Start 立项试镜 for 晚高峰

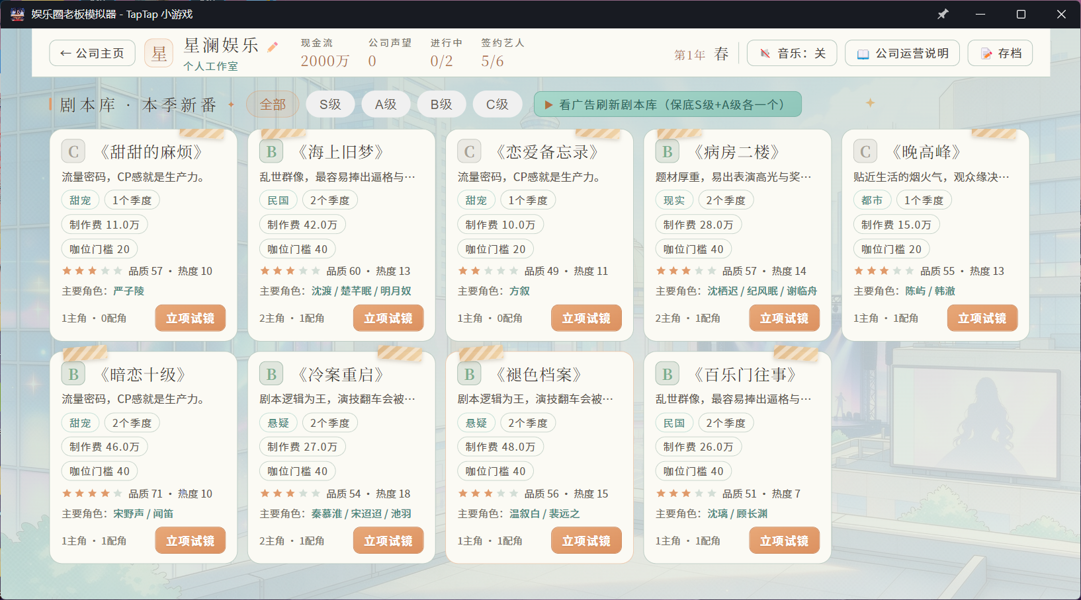coord(982,318)
